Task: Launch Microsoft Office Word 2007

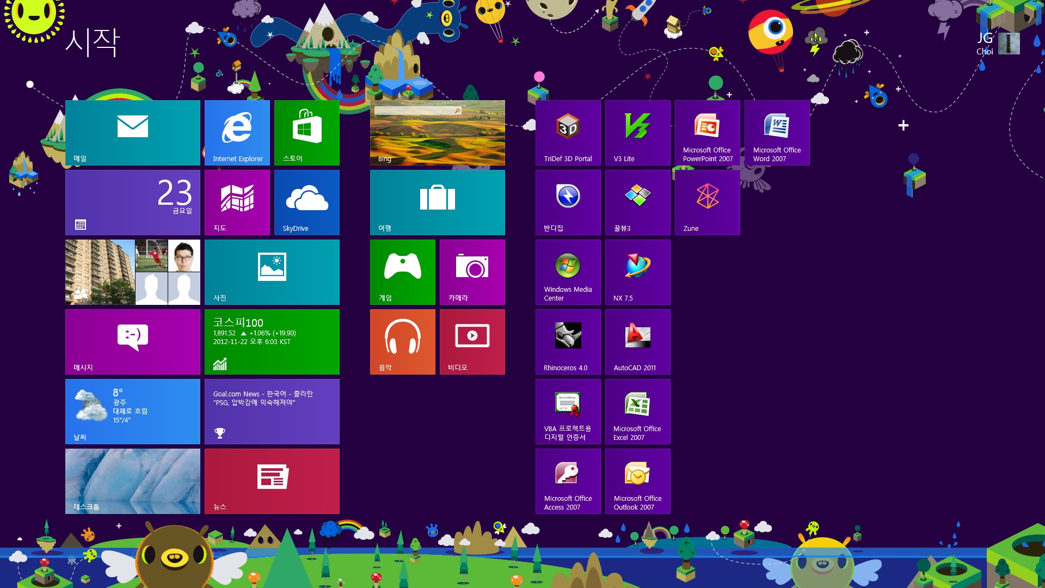Action: tap(777, 133)
